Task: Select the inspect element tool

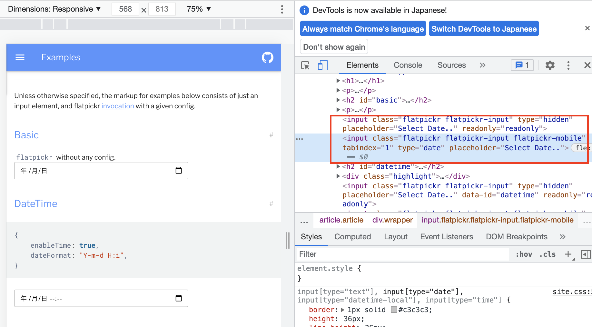Action: (x=305, y=65)
